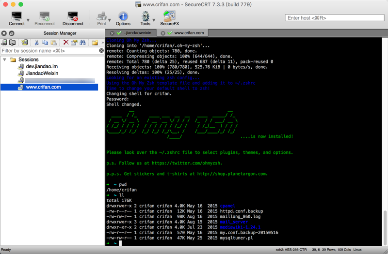The width and height of the screenshot is (388, 254).
Task: Click the mediawiki-1.24.1 directory name
Action: pyautogui.click(x=240, y=227)
